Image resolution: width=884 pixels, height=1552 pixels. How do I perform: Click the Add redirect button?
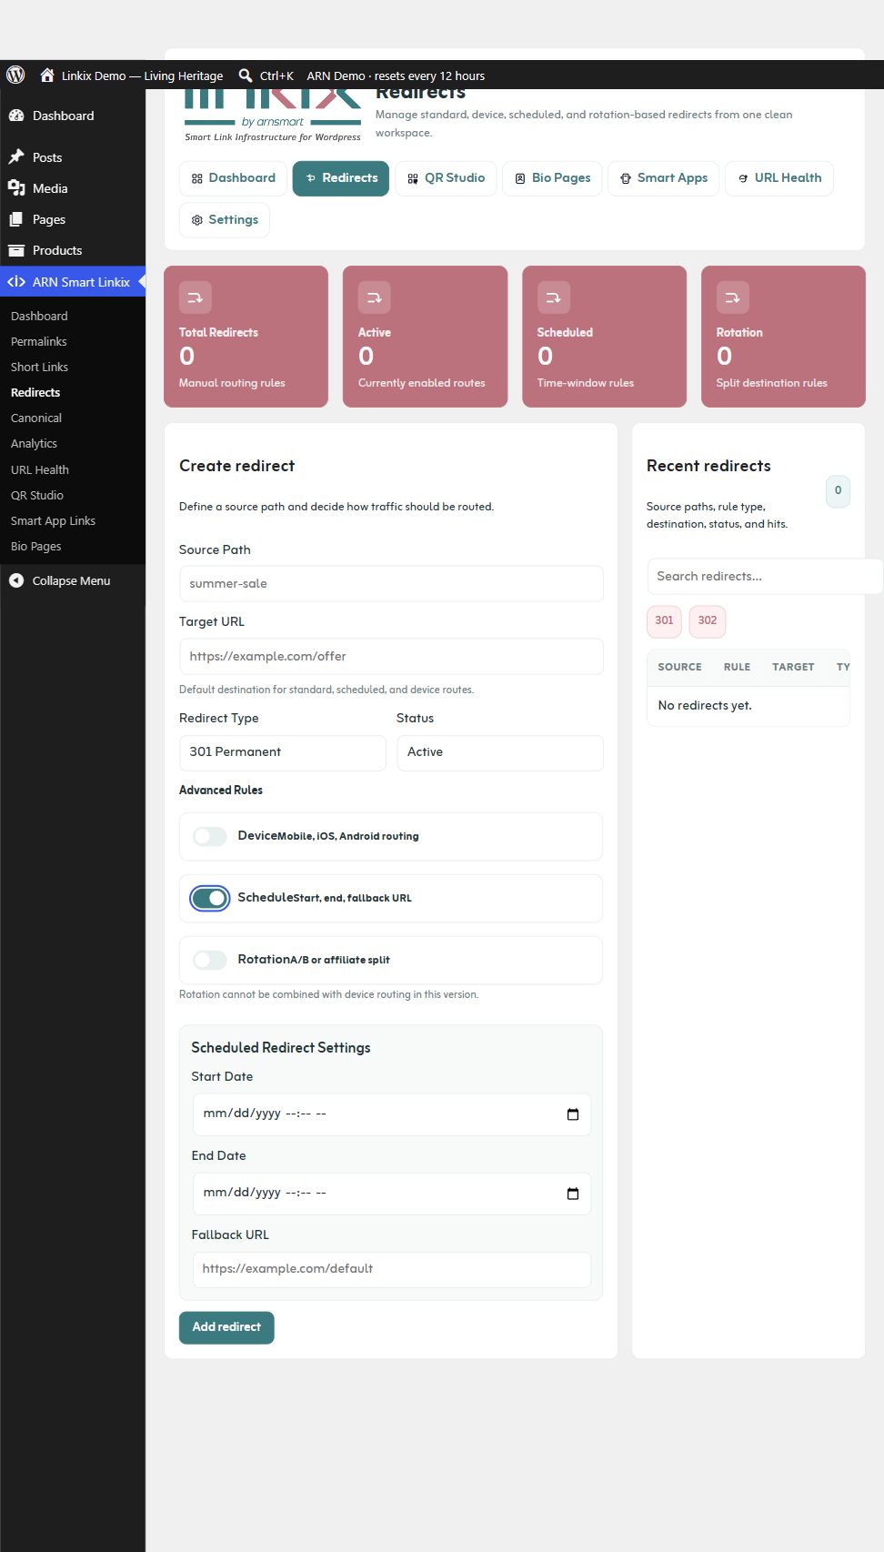pos(226,1327)
